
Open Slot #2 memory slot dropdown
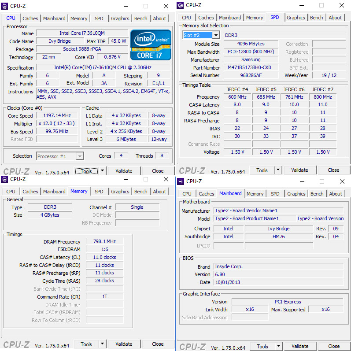coord(215,35)
